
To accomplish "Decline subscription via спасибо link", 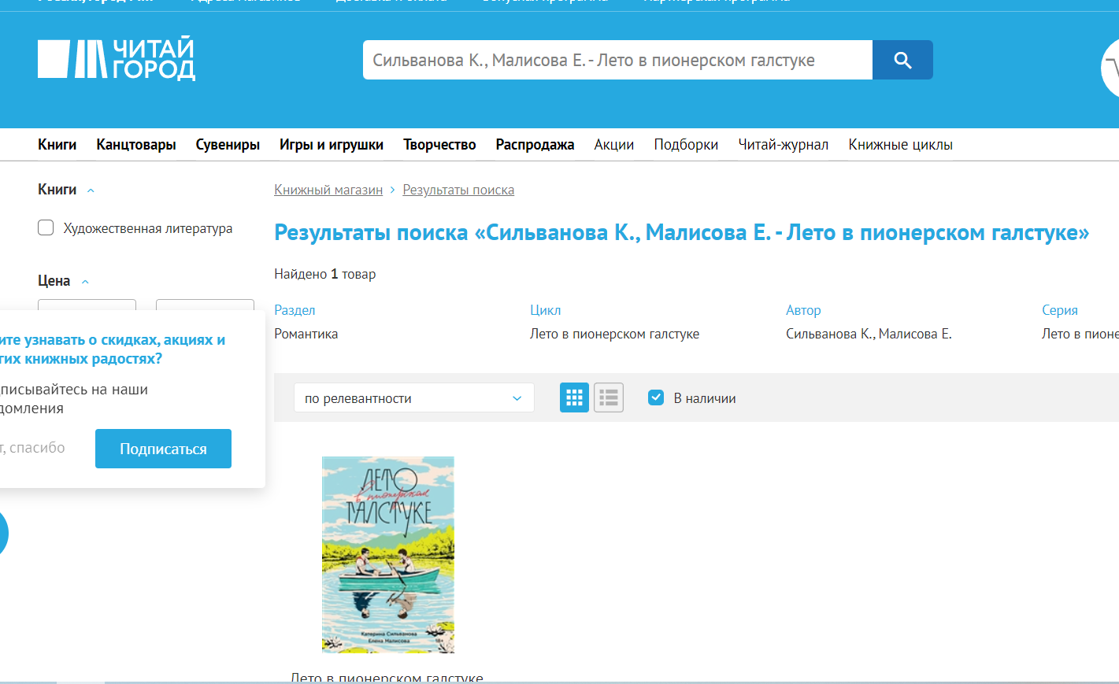I will [32, 448].
